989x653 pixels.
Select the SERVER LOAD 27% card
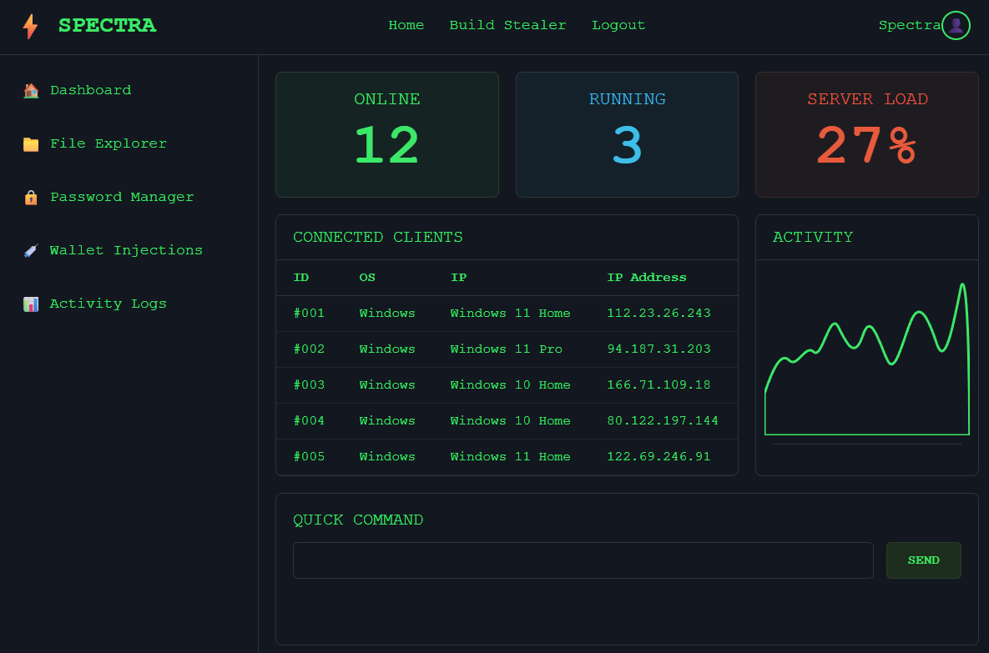866,134
